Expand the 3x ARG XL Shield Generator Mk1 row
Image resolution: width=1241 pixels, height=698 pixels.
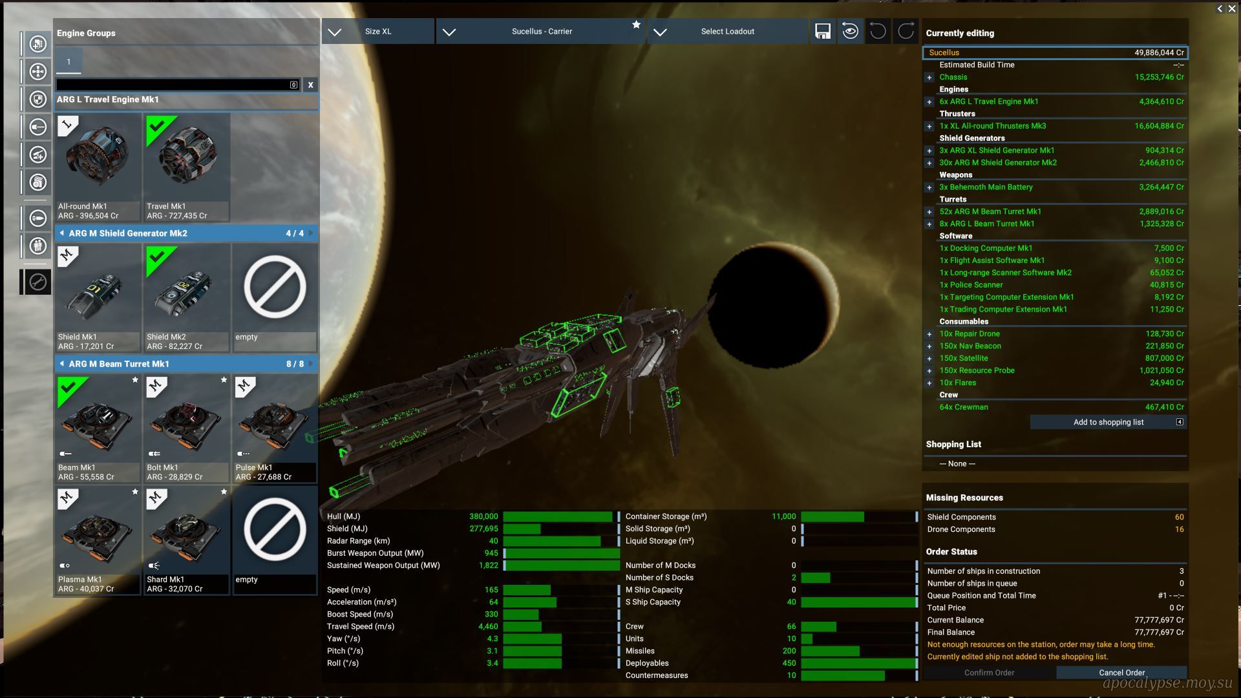pos(929,151)
